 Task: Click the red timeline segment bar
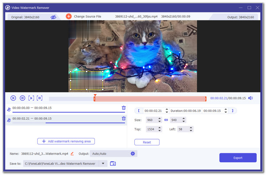coord(150,99)
